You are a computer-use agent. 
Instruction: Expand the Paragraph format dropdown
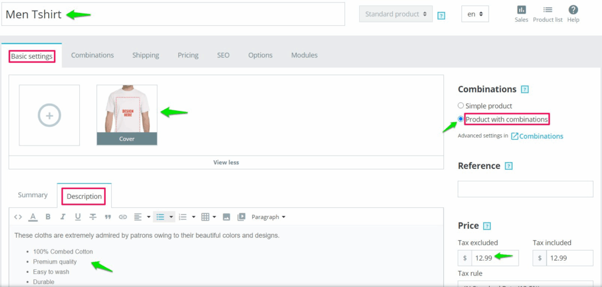pyautogui.click(x=268, y=217)
